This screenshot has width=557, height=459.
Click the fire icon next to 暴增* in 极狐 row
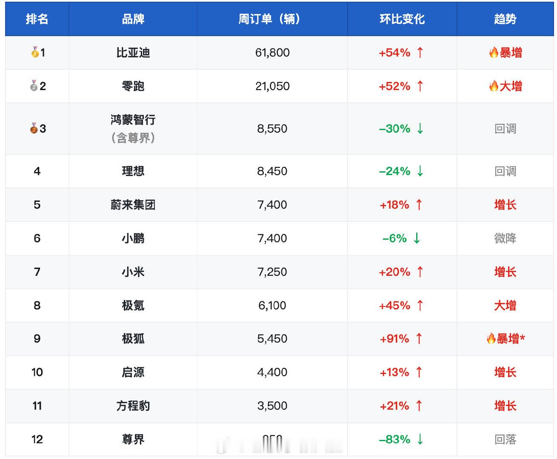(x=491, y=338)
